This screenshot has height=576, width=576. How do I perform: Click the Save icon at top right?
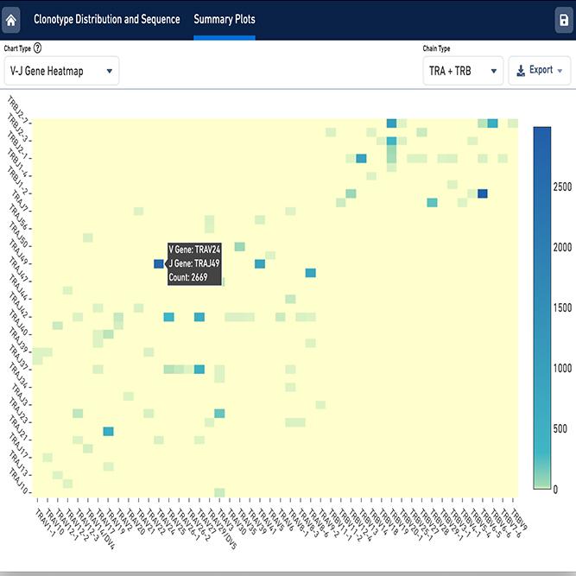(x=564, y=20)
